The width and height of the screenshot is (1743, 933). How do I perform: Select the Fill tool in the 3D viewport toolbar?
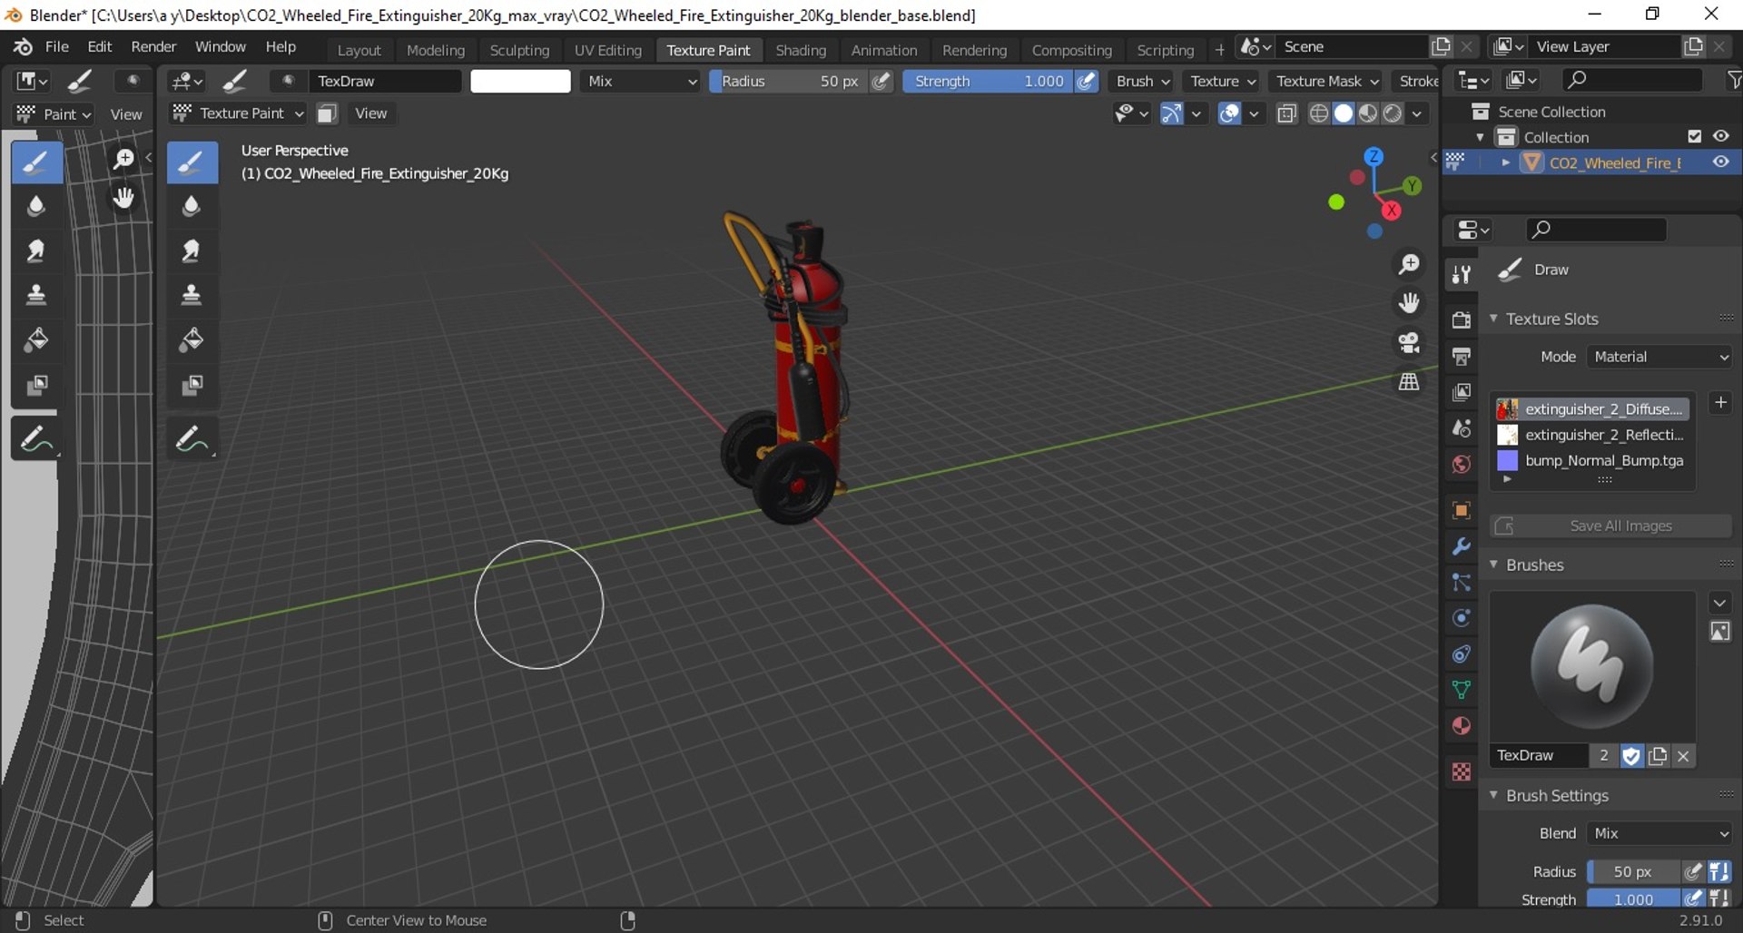[192, 340]
